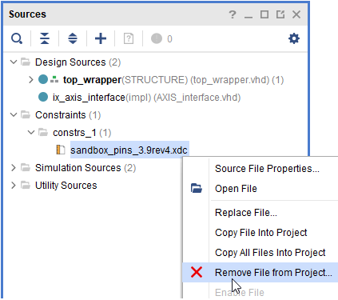338x300 pixels.
Task: Click the missing-sources question page icon
Action: 129,38
